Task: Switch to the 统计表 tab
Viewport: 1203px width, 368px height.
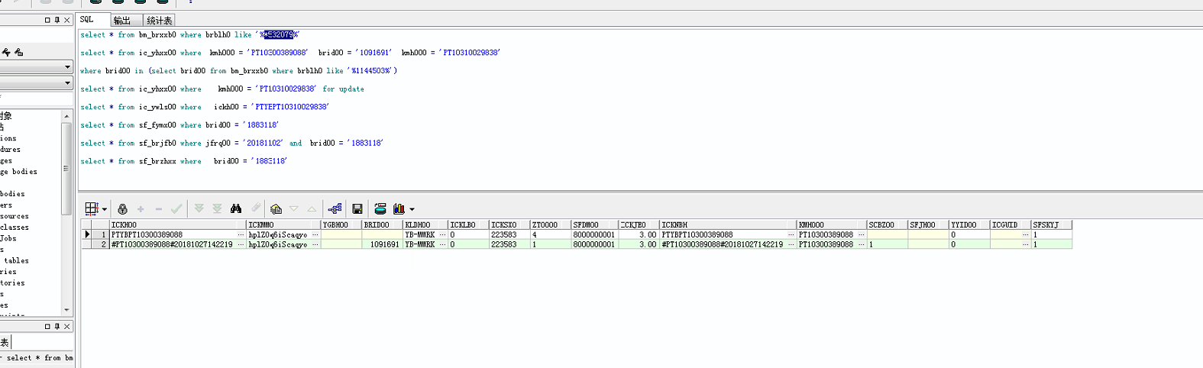Action: (x=159, y=21)
